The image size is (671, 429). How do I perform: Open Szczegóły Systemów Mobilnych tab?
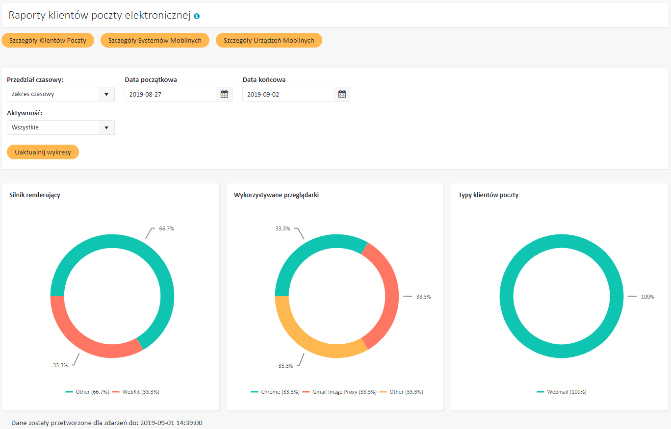tap(155, 40)
